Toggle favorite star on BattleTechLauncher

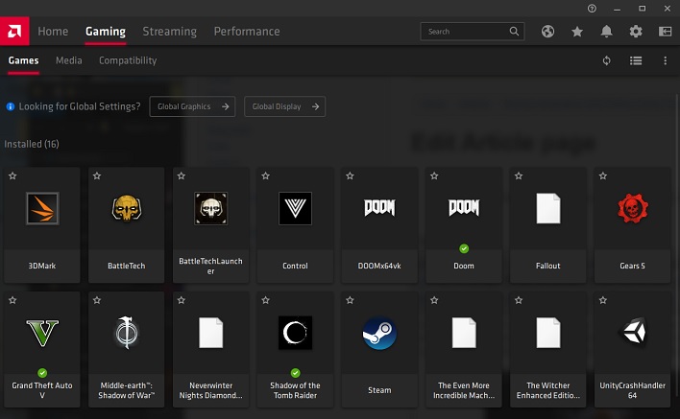click(182, 175)
